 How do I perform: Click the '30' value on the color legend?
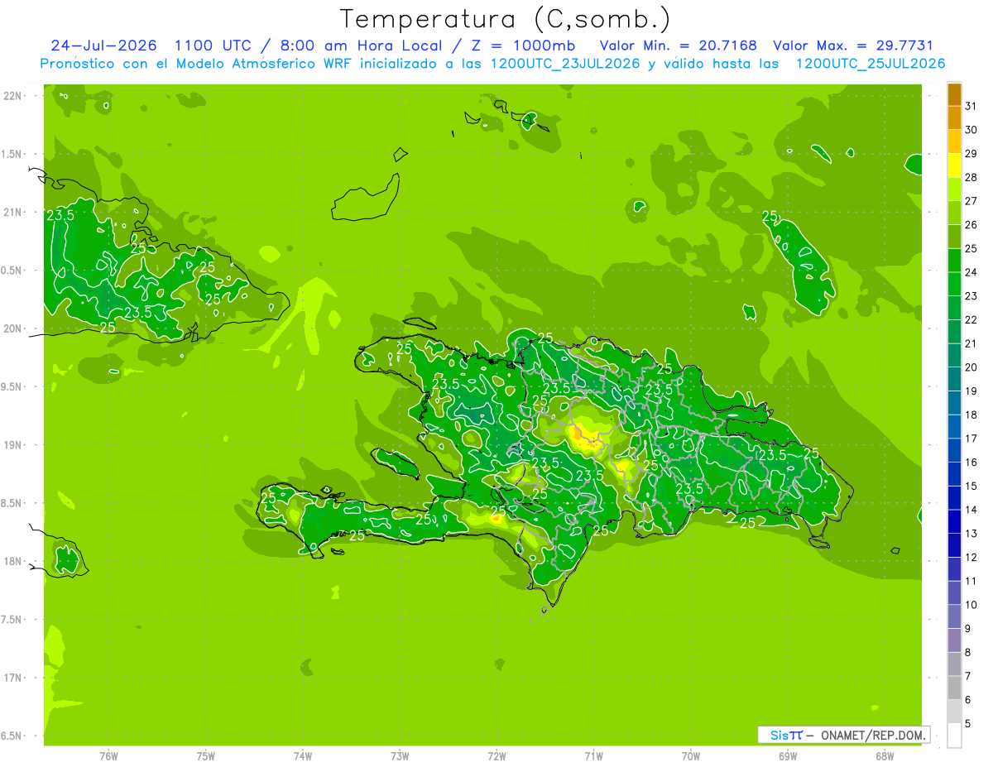click(971, 130)
